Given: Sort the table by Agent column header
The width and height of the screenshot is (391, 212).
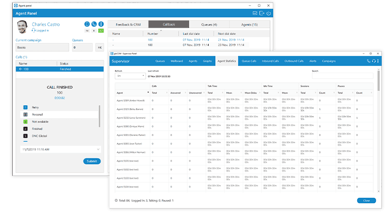Looking at the screenshot, I should [120, 92].
